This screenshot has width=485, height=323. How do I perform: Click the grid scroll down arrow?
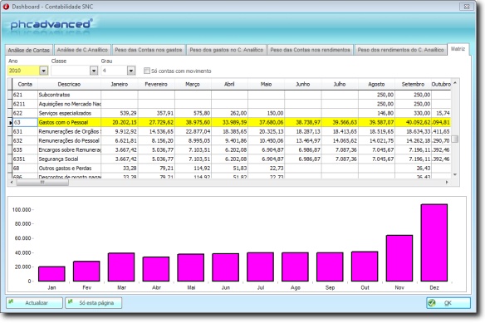coord(455,175)
